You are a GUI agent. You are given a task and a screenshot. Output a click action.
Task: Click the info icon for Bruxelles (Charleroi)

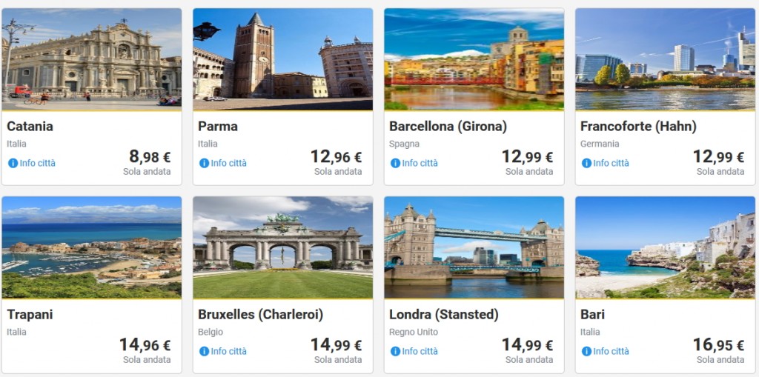[x=204, y=351]
